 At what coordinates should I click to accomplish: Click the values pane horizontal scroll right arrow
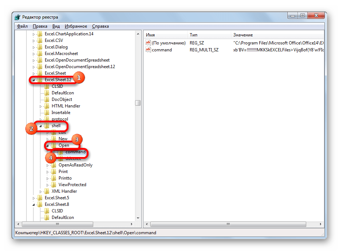[320, 224]
